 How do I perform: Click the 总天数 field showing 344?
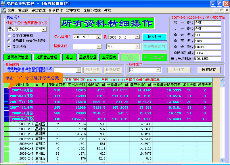tap(208, 35)
